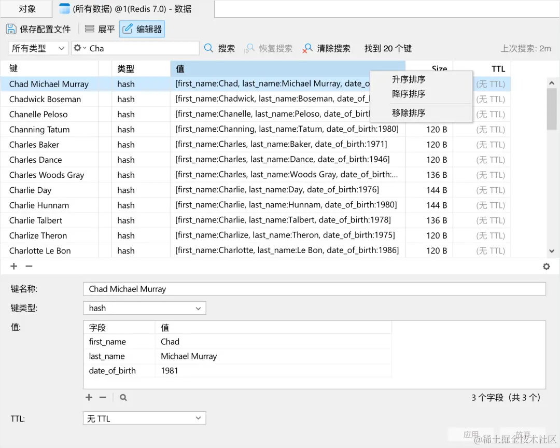Viewport: 560px width, 448px height.
Task: Remove key with the minus icon below key list
Action: [29, 266]
